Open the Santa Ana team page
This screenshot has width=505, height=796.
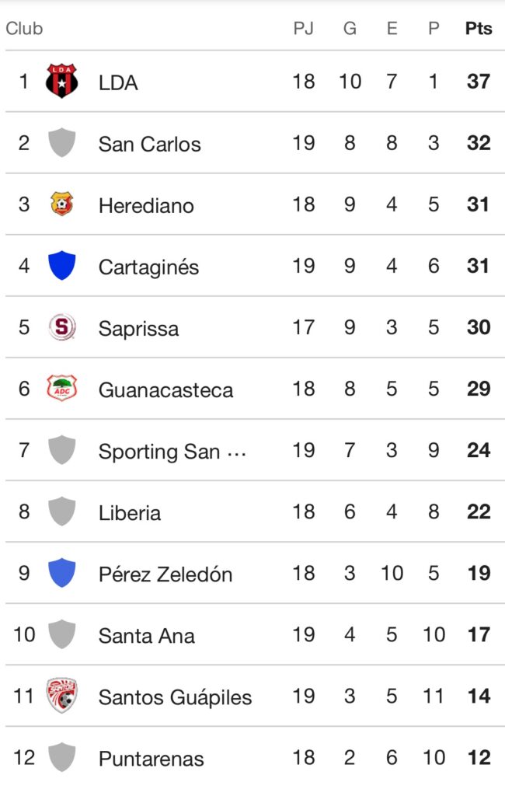[x=146, y=635]
